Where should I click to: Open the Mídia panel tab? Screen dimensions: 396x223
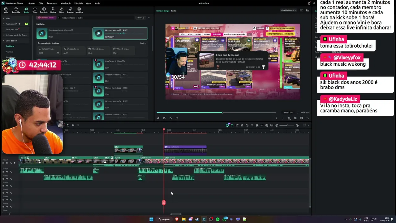tap(6, 10)
